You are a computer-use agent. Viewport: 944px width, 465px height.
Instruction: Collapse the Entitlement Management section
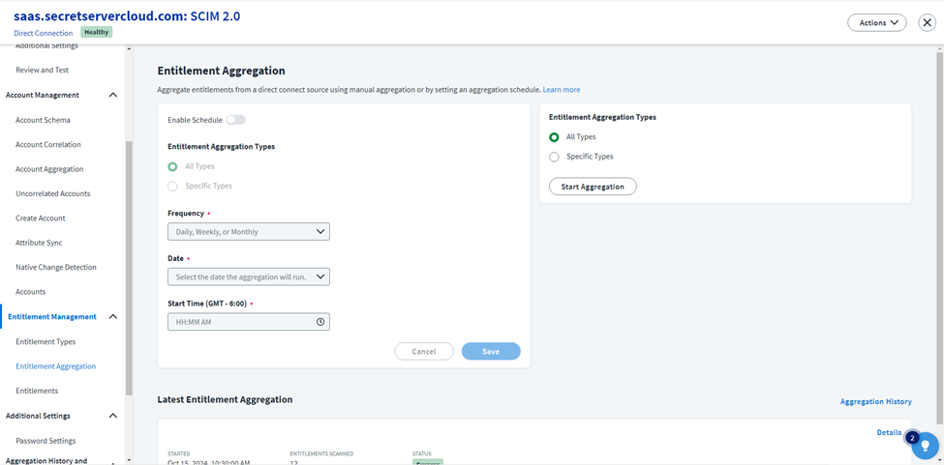coord(113,317)
